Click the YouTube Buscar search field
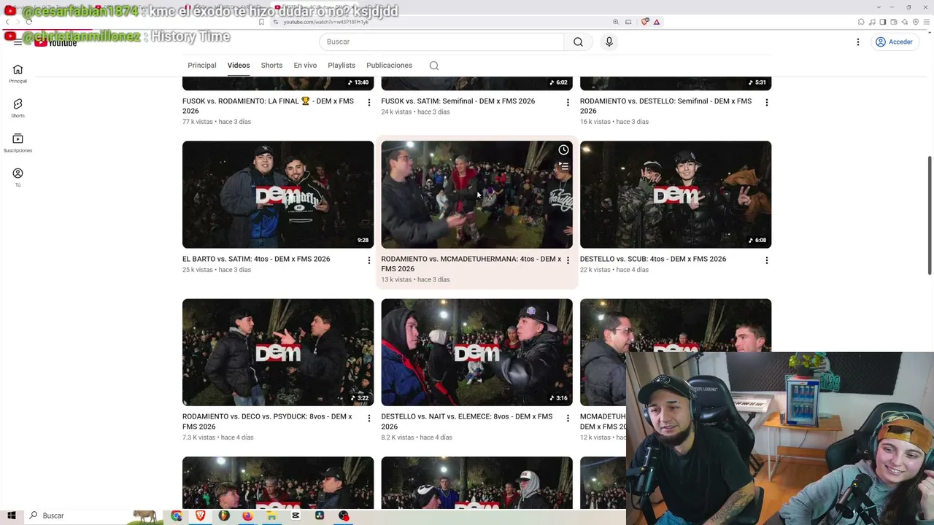This screenshot has width=934, height=525. [x=441, y=42]
